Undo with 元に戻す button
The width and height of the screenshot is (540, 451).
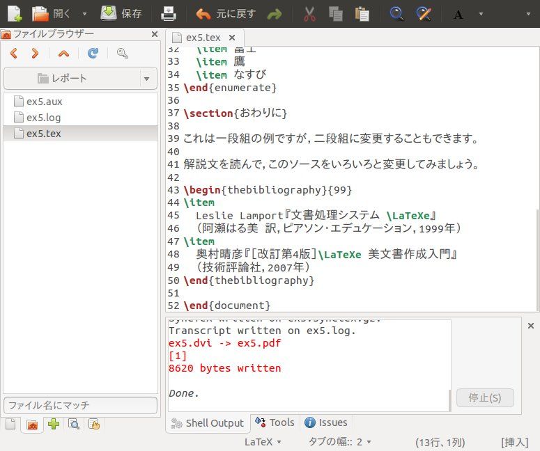(x=226, y=14)
